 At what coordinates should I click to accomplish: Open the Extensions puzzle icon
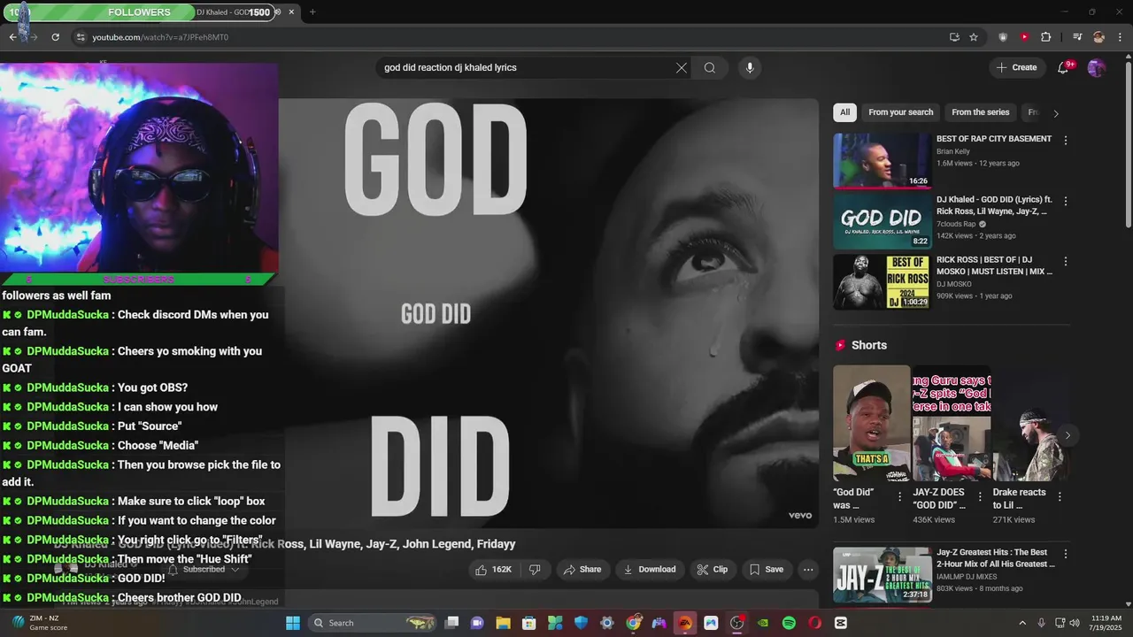point(1045,37)
